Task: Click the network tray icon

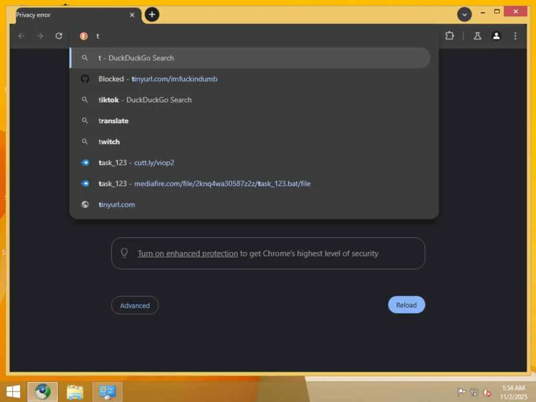Action: (474, 392)
